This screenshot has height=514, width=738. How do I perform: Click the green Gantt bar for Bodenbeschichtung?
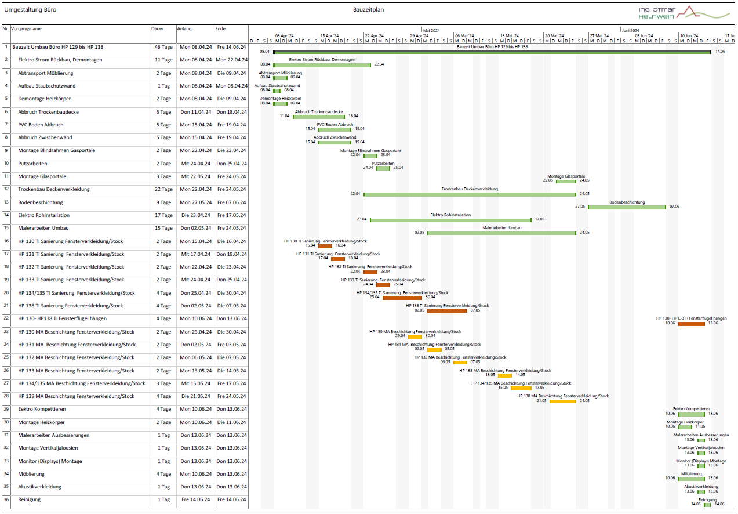(x=627, y=207)
